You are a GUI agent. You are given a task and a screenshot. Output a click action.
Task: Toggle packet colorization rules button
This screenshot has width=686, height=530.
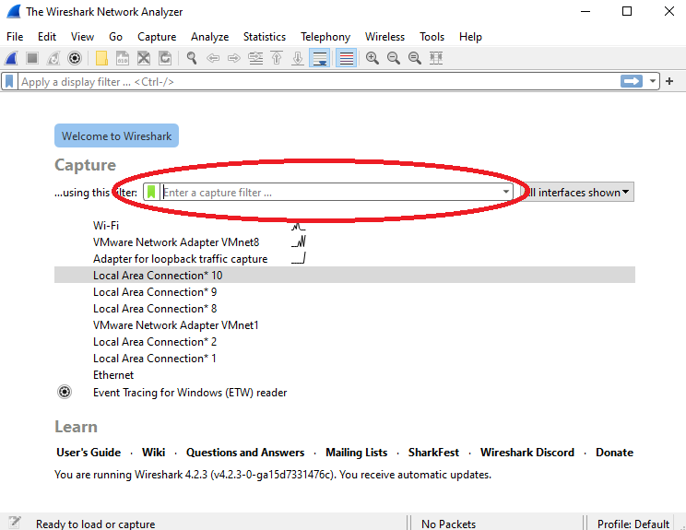tap(347, 58)
